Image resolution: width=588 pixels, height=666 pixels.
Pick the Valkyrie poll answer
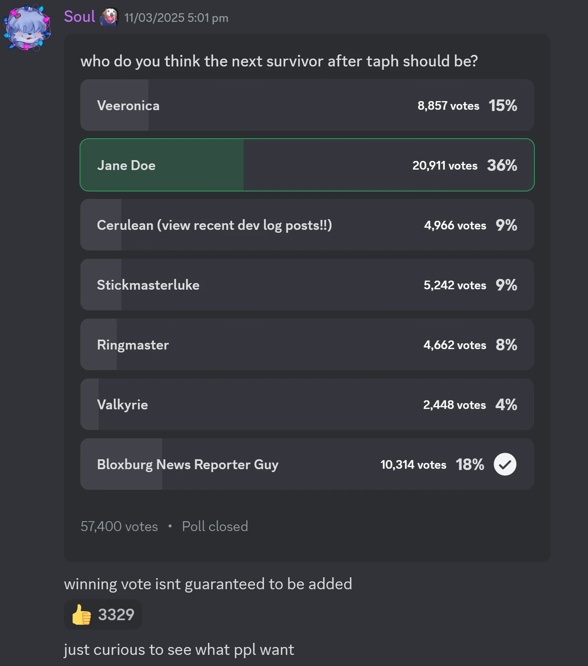point(307,404)
